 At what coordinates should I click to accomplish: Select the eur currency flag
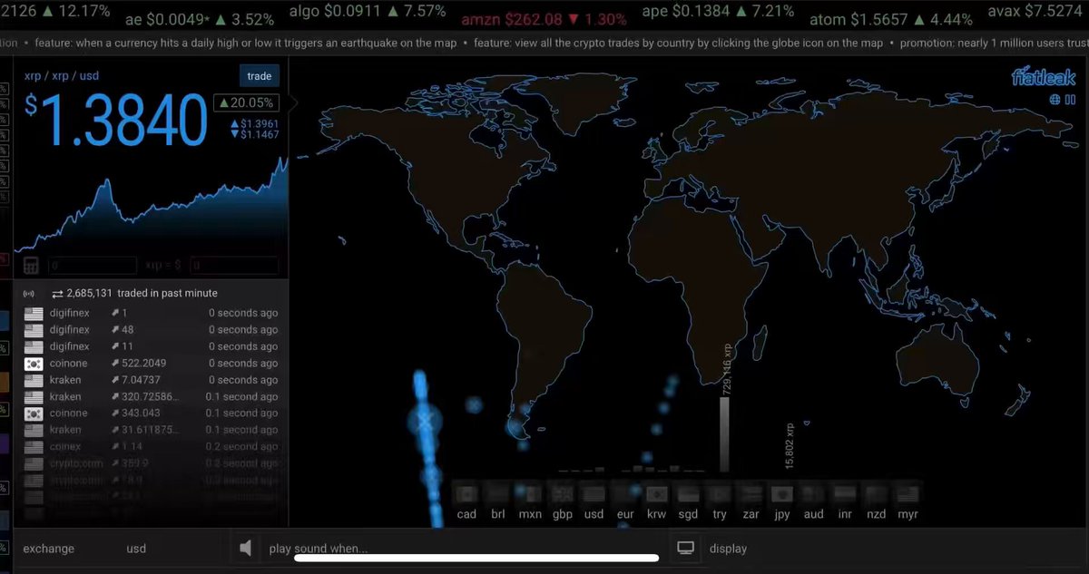625,495
